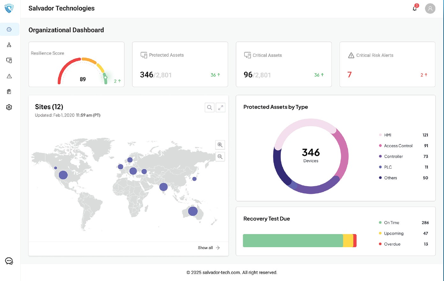Expand the Sites map to fullscreen
This screenshot has height=281, width=444.
(221, 108)
